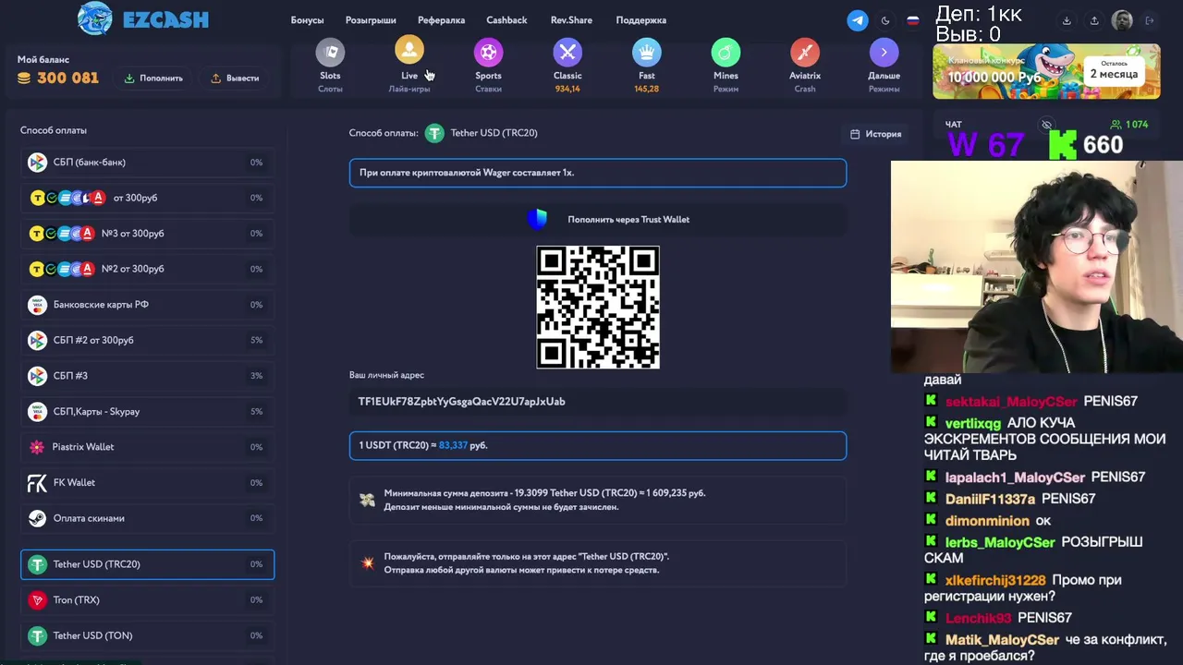Click the personal wallet address field
The width and height of the screenshot is (1183, 665).
[598, 402]
